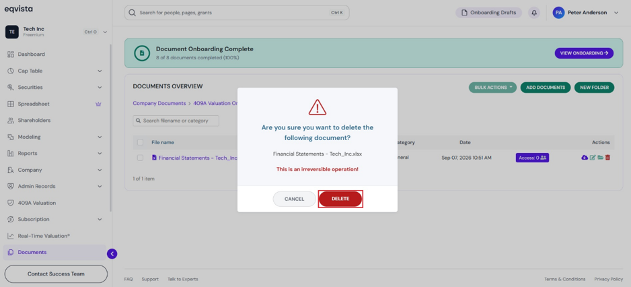Click the crown premium icon beside Spreadsheet
Viewport: 631px width, 287px height.
coord(98,104)
